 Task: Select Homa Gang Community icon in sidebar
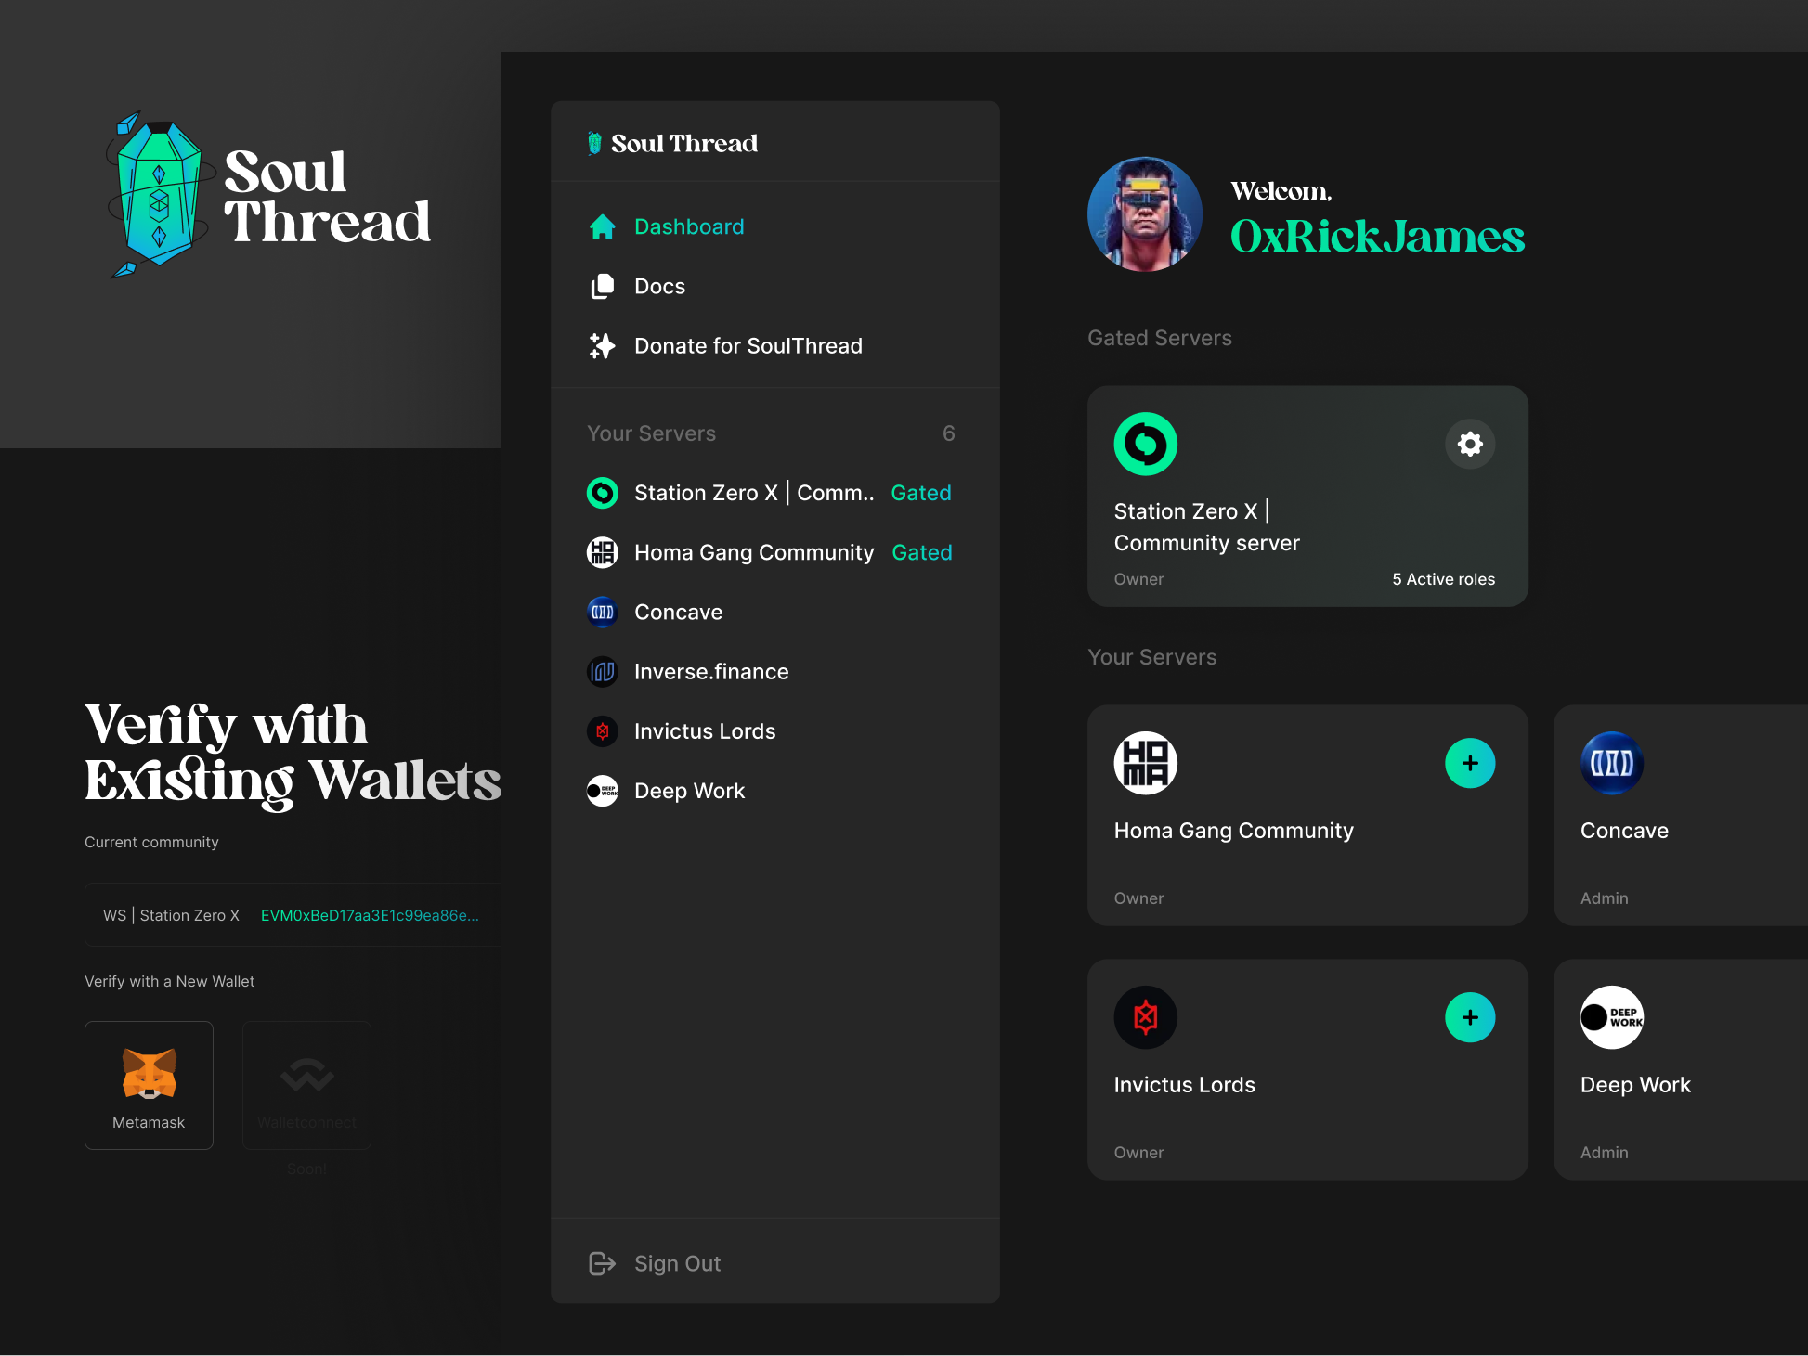click(603, 552)
